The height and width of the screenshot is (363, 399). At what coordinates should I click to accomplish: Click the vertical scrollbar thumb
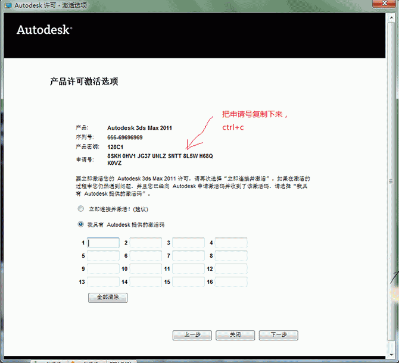pos(391,181)
